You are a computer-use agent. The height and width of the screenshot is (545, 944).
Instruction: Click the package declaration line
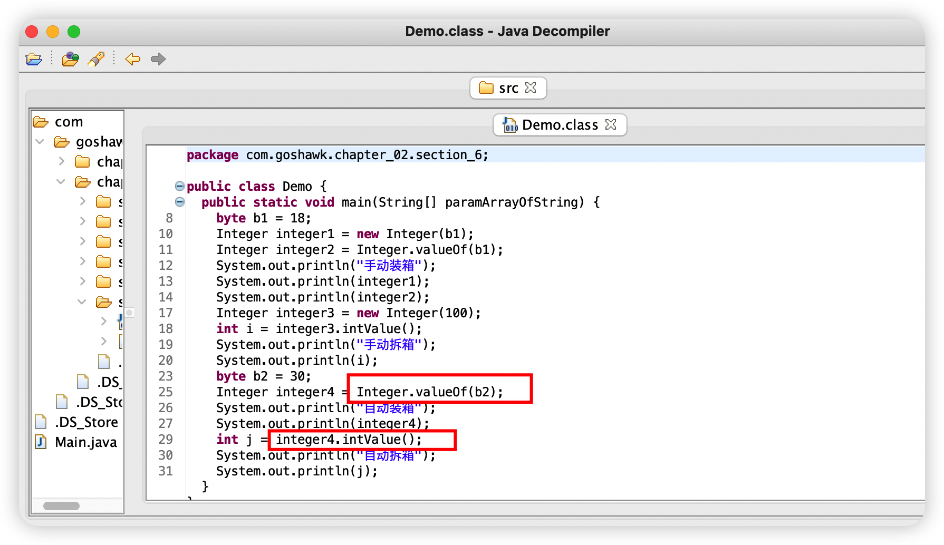click(x=338, y=155)
